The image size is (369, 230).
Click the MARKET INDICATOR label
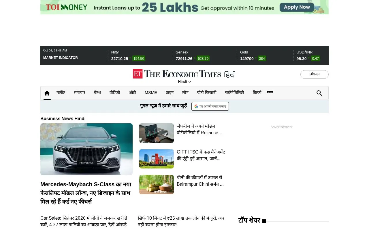[x=61, y=58]
